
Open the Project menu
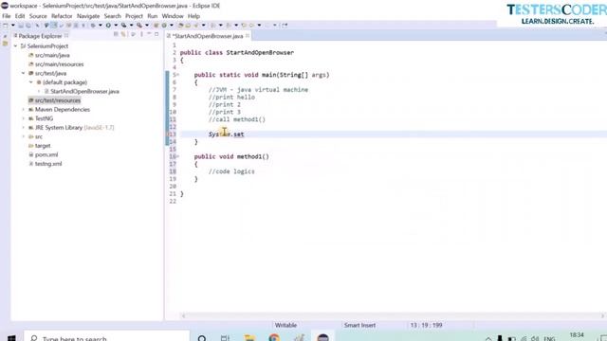134,16
